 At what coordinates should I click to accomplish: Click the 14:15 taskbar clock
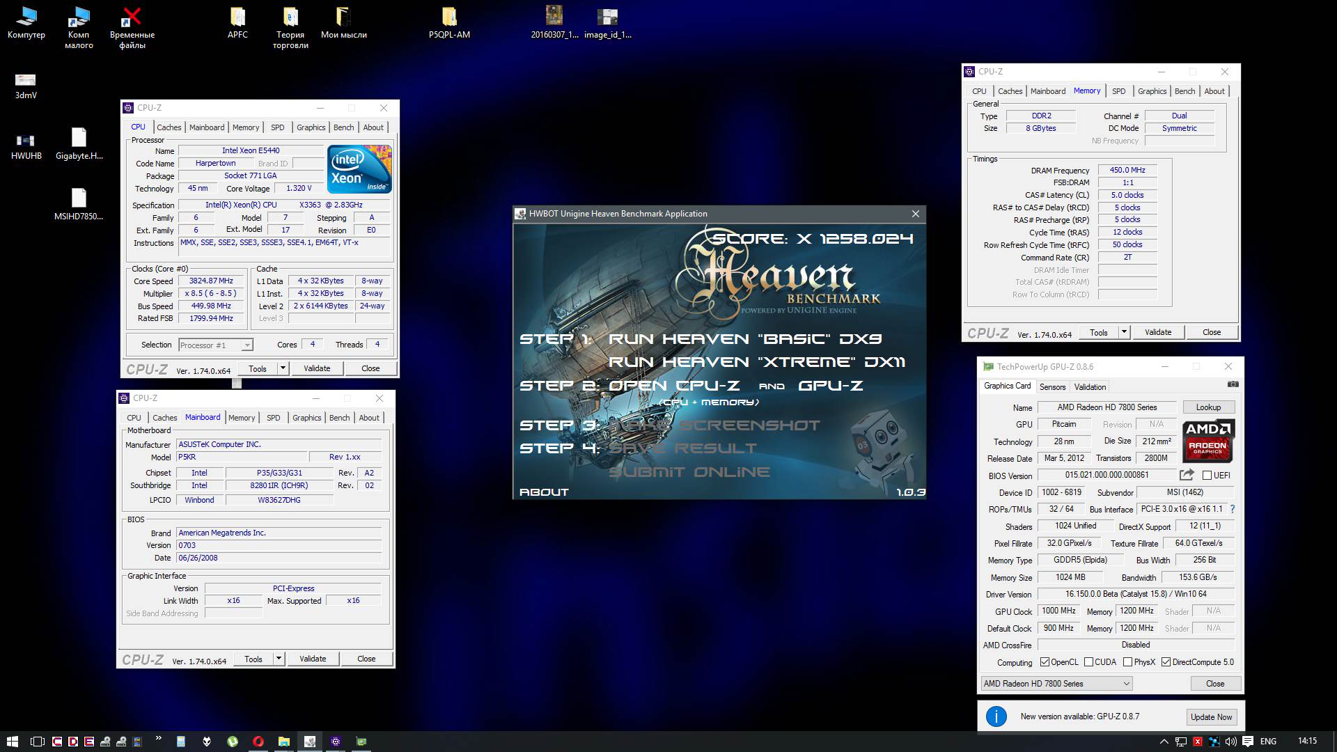[1307, 742]
